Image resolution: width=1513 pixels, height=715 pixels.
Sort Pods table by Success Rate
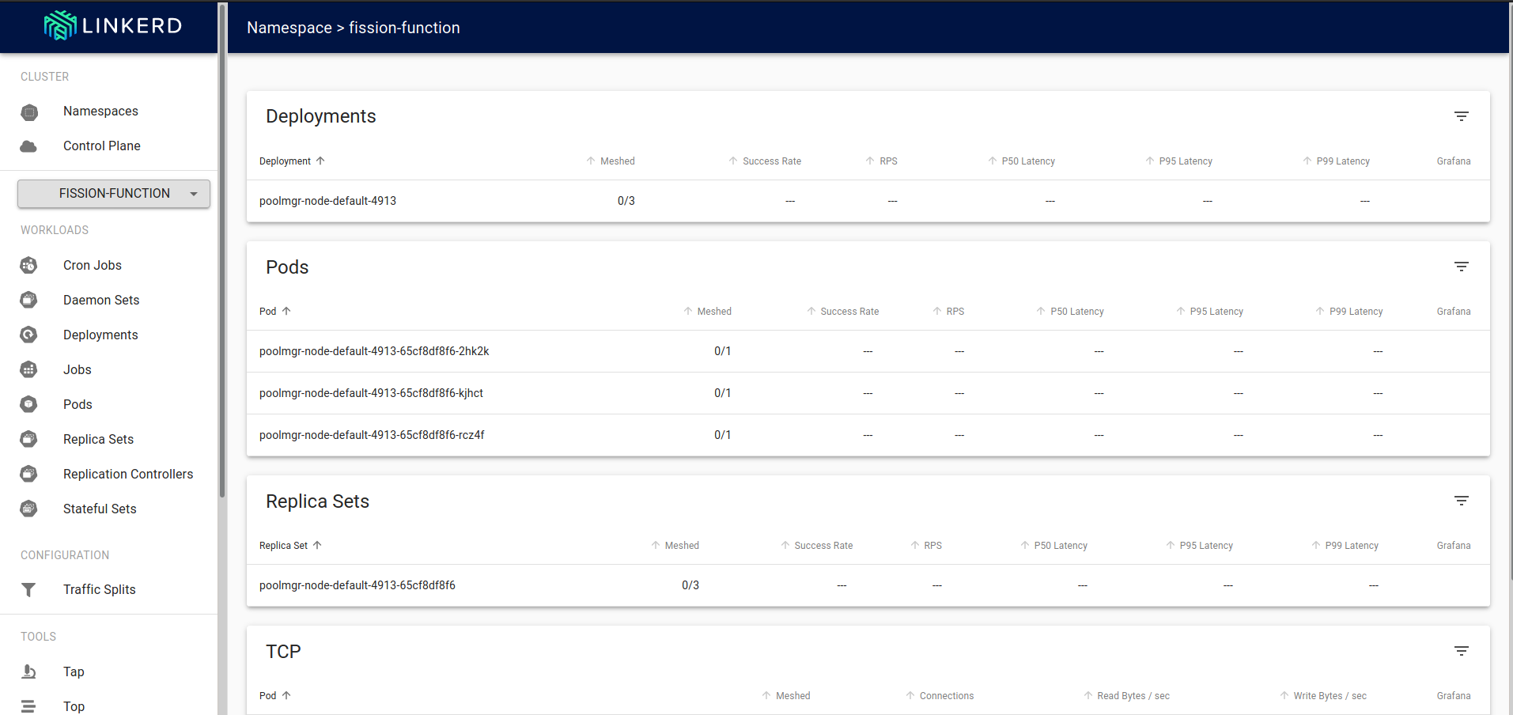(x=849, y=312)
